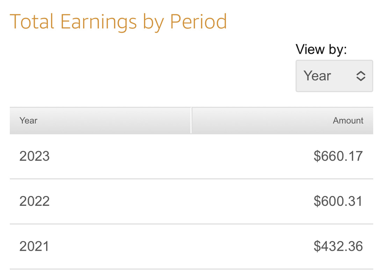This screenshot has height=279, width=383.
Task: Click the Year text inside the dropdown
Action: 317,76
